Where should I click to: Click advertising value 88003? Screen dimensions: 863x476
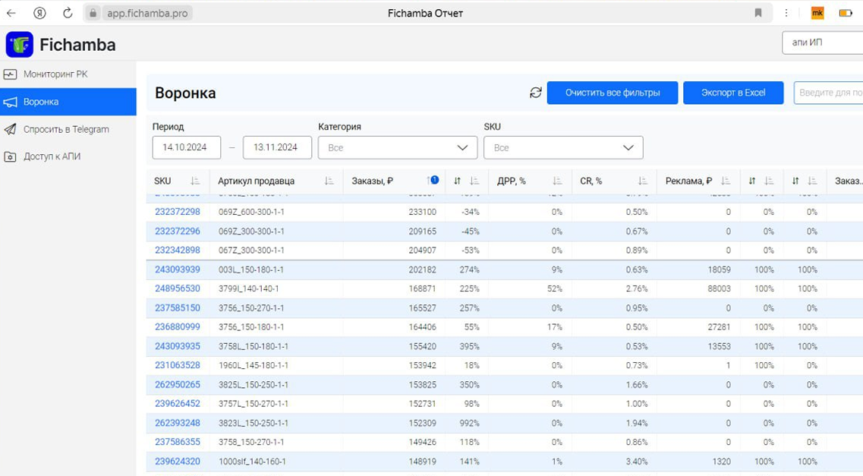click(719, 289)
